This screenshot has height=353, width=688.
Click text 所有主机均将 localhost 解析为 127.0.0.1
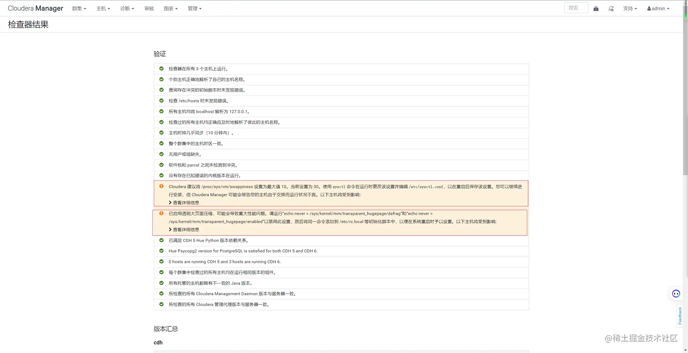(209, 111)
